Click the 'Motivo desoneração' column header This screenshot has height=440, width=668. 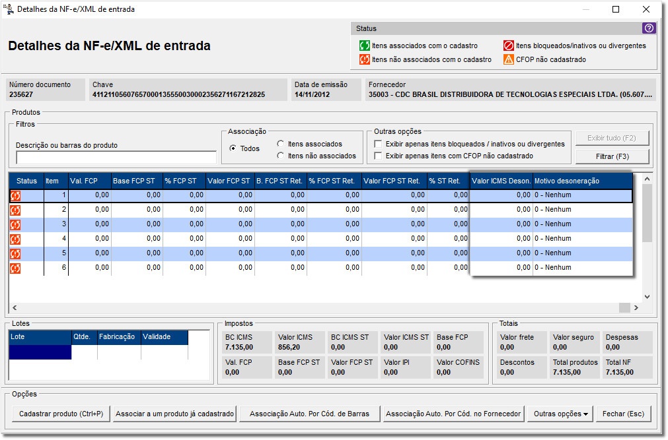coord(582,181)
